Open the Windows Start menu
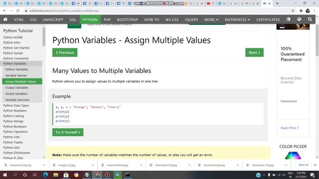The image size is (319, 179). click(x=4, y=175)
